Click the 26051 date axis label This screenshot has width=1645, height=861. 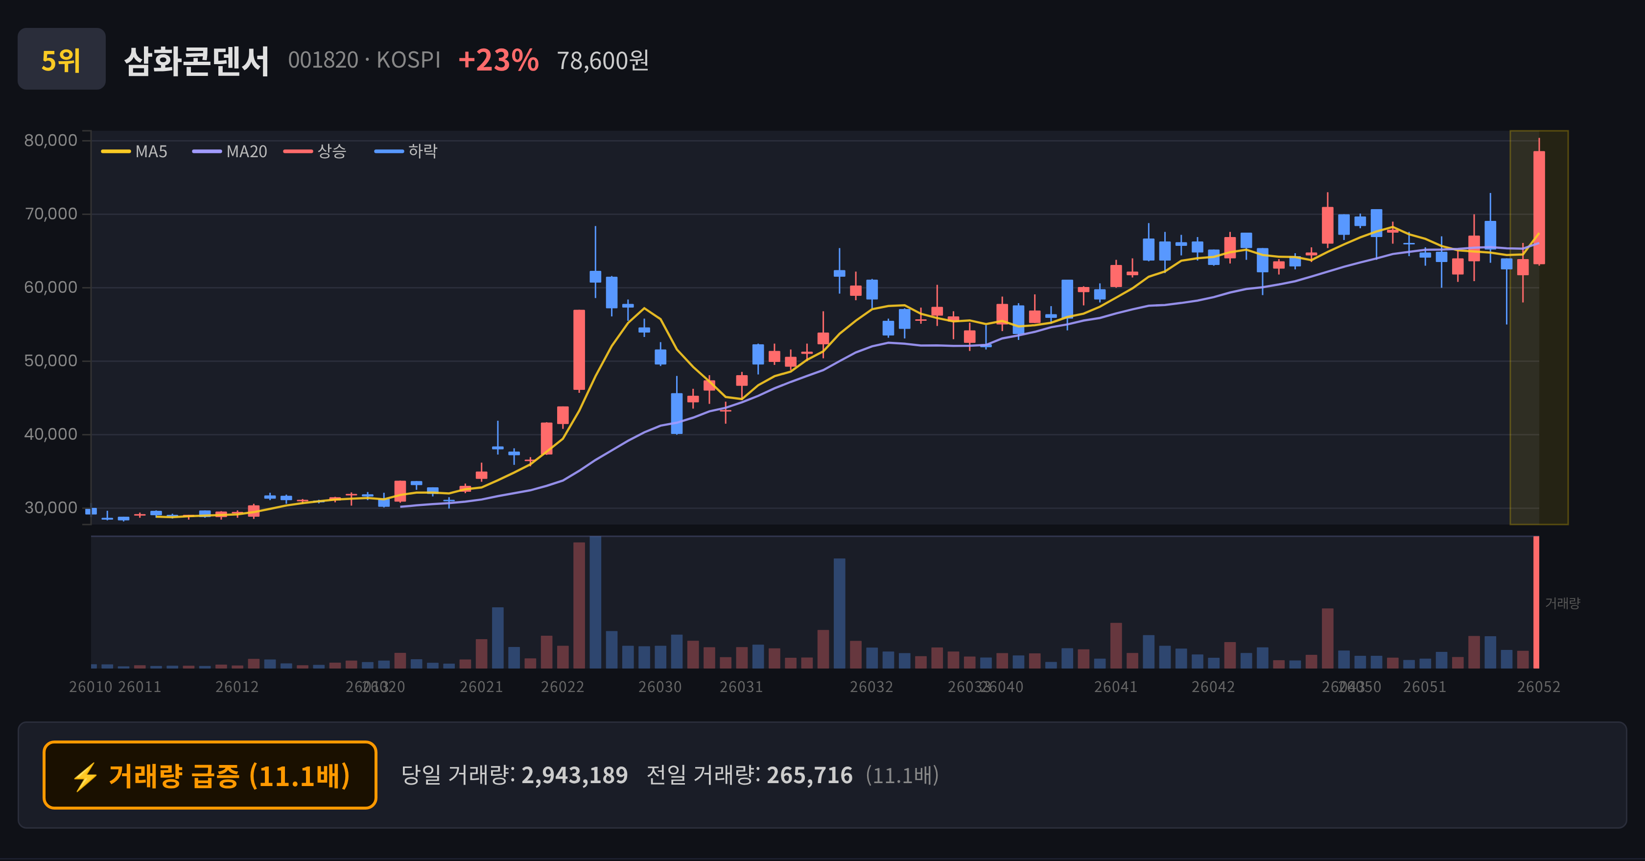point(1425,687)
